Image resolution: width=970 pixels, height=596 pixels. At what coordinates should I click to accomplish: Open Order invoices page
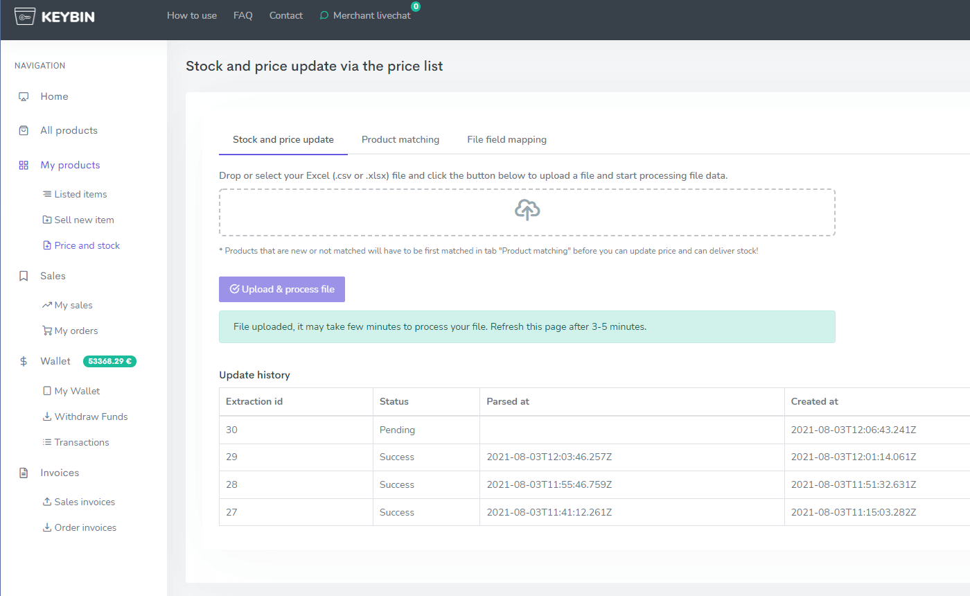pos(85,528)
